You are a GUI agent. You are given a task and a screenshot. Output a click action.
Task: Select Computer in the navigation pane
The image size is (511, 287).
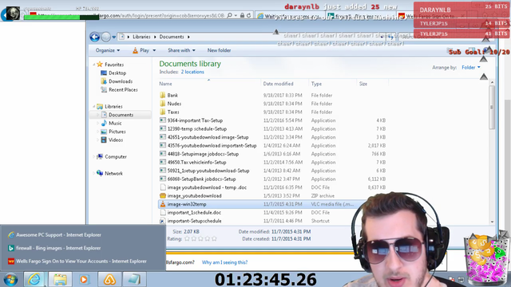pos(115,157)
